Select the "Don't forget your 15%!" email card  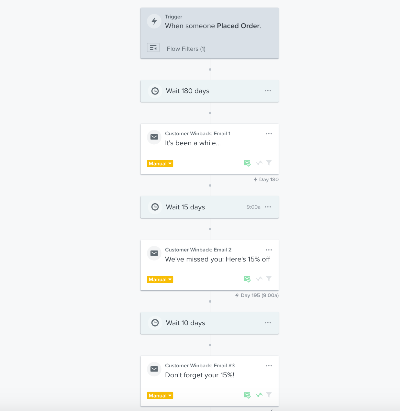pos(199,375)
